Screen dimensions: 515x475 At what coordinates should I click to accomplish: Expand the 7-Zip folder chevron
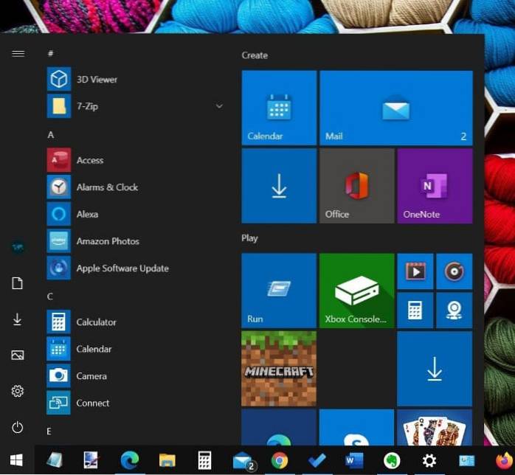pyautogui.click(x=219, y=106)
